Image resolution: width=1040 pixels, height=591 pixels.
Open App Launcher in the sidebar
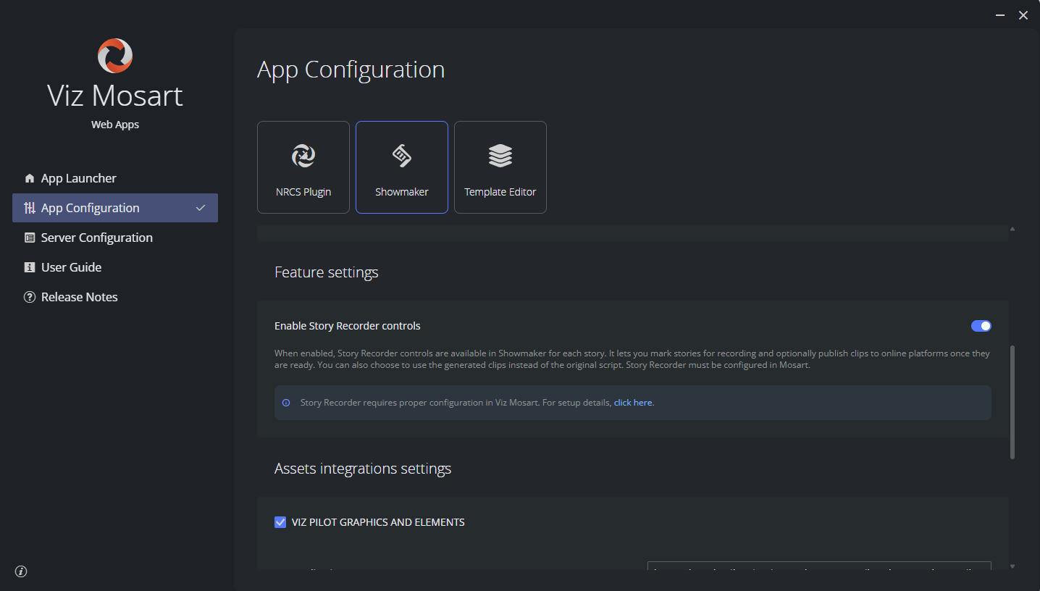tap(115, 178)
